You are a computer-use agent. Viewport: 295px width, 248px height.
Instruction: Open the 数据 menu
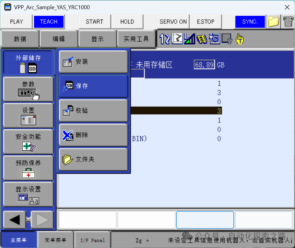click(x=20, y=39)
